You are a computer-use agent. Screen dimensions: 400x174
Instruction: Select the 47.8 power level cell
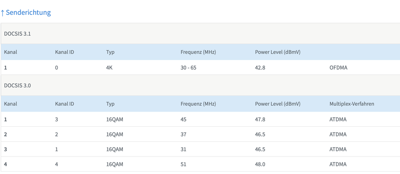(x=260, y=119)
